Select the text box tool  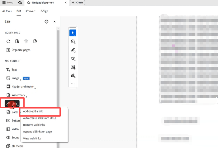(73, 67)
